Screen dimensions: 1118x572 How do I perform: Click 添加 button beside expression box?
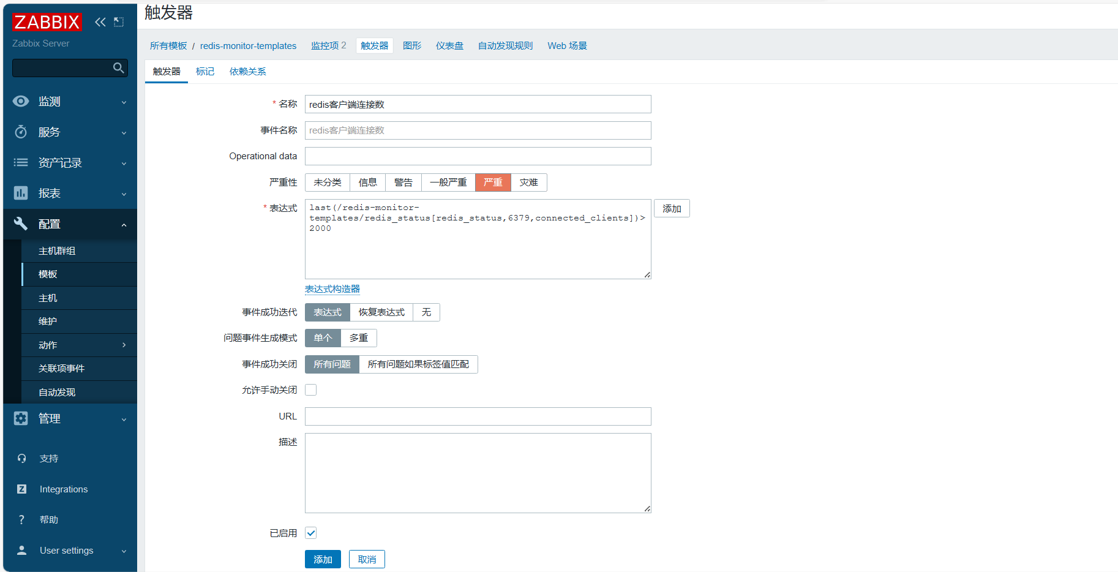(672, 209)
